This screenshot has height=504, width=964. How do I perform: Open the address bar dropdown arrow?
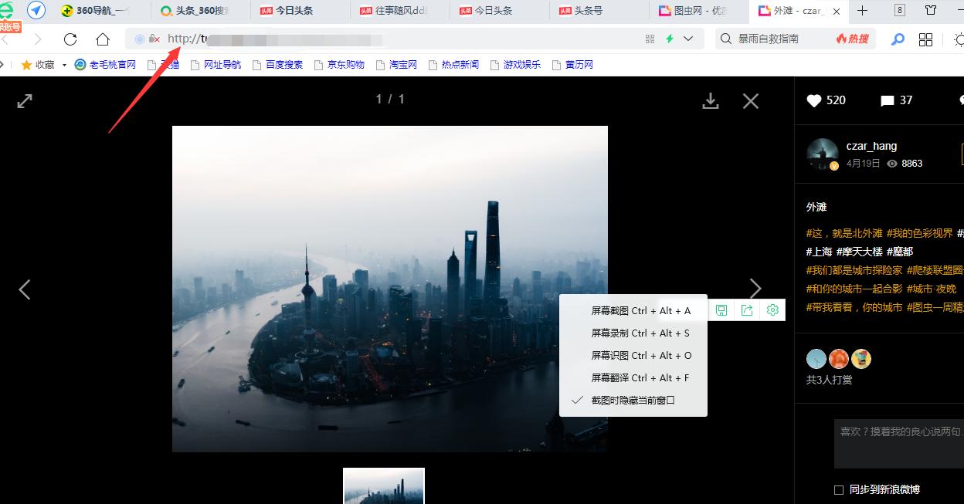(x=688, y=39)
